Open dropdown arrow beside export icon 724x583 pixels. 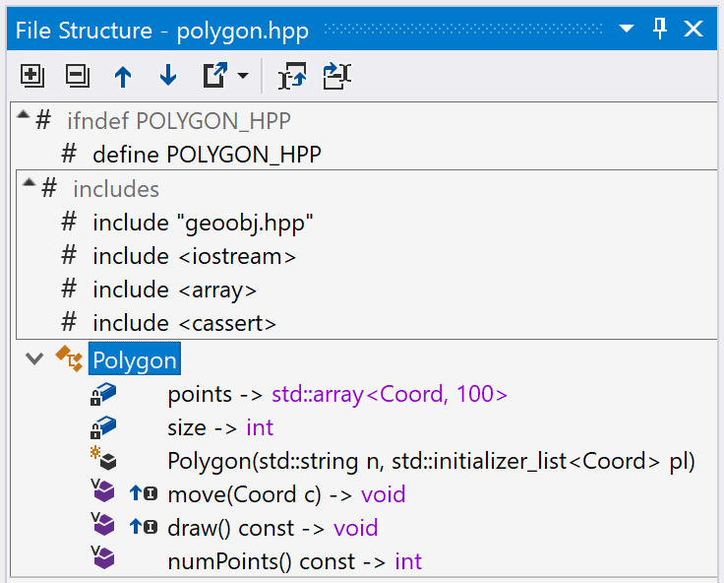243,76
